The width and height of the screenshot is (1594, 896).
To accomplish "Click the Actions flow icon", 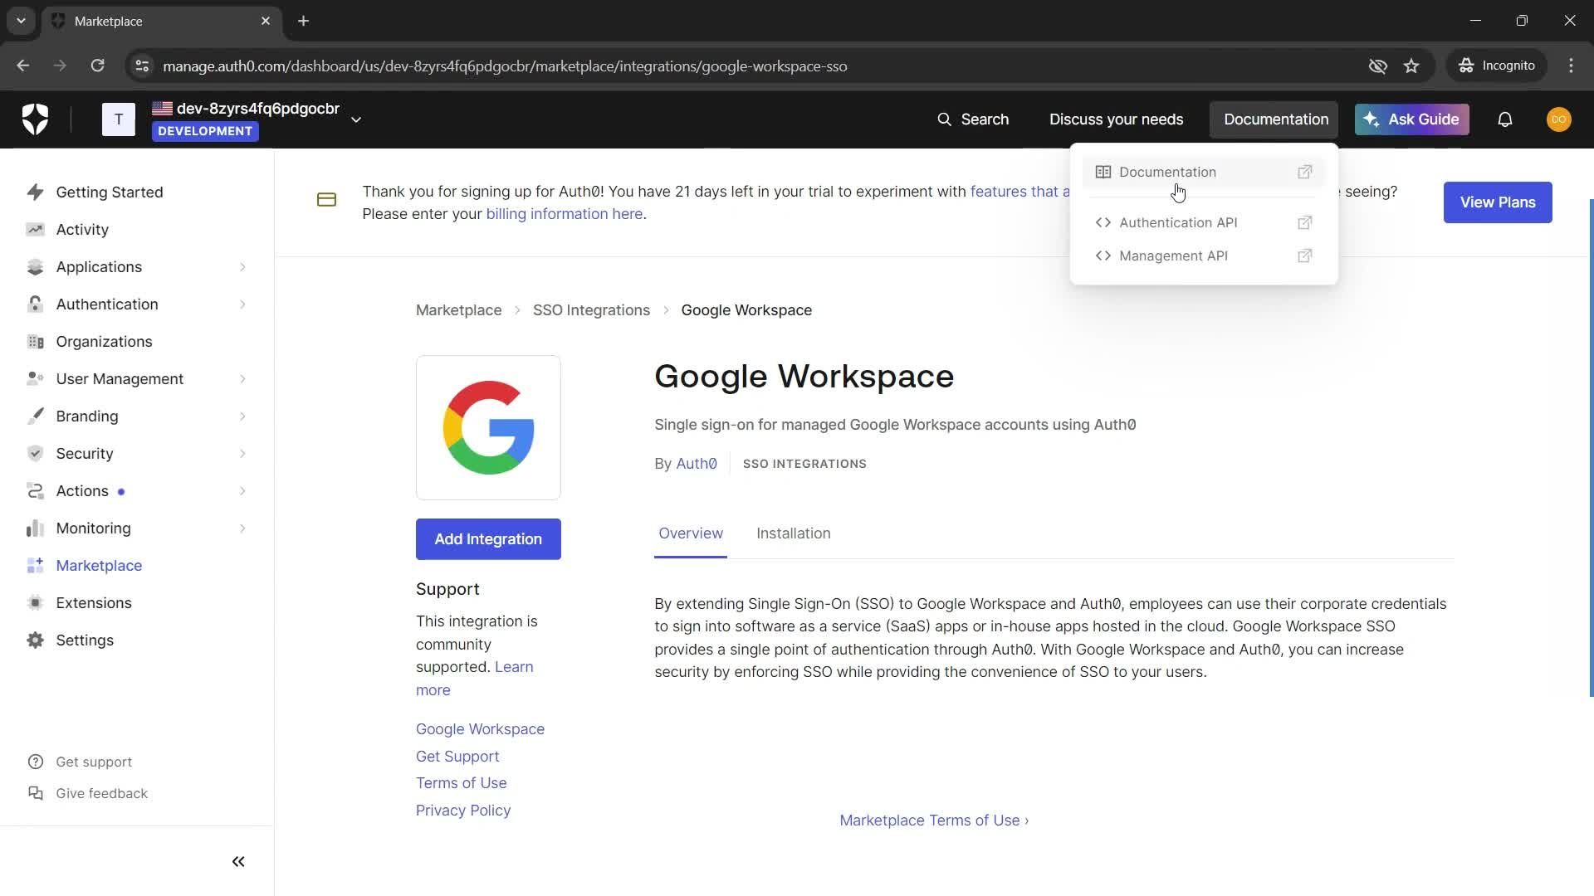I will click(35, 491).
